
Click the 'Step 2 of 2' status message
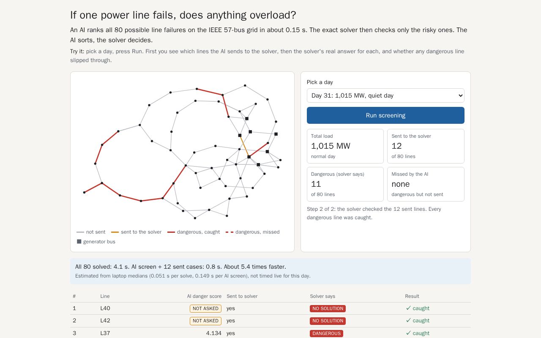[374, 213]
